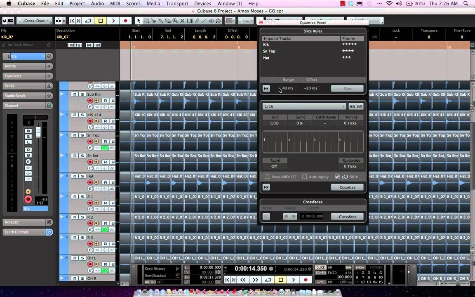Open the Project menu

77,4
